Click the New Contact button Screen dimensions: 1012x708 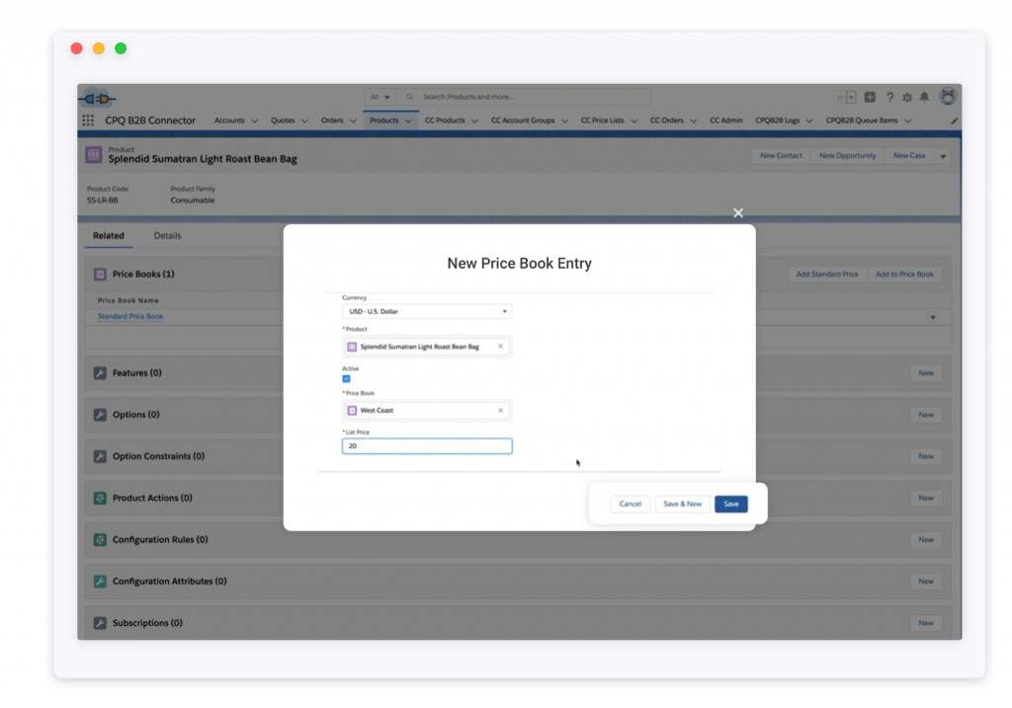[x=781, y=156]
